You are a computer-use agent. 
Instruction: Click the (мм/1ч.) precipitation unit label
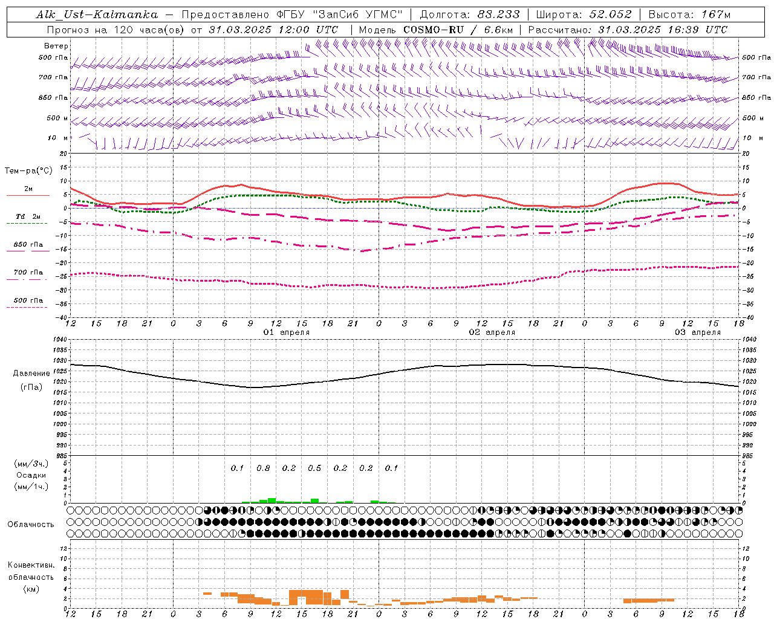point(31,487)
